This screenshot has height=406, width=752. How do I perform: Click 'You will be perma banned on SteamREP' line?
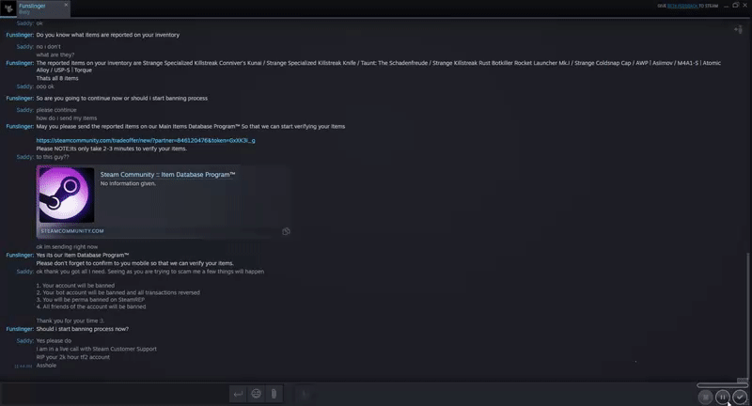[90, 300]
